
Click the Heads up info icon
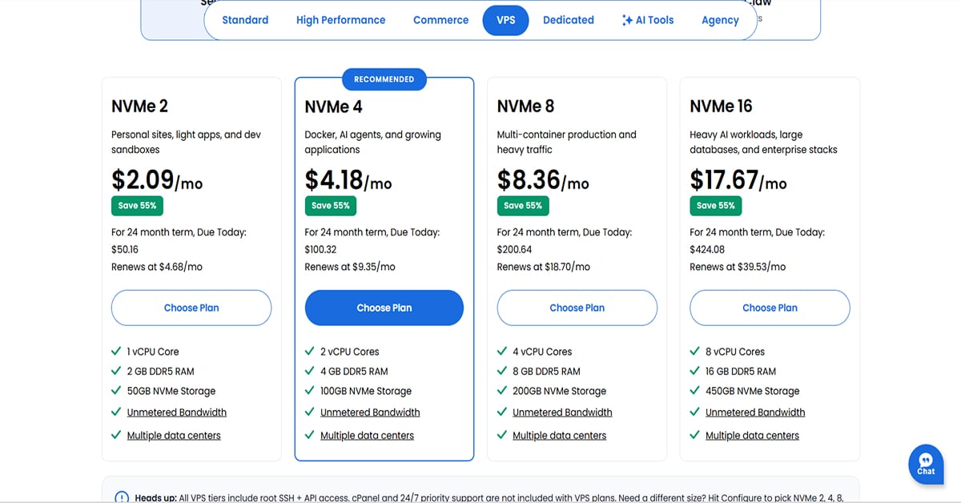pos(122,497)
